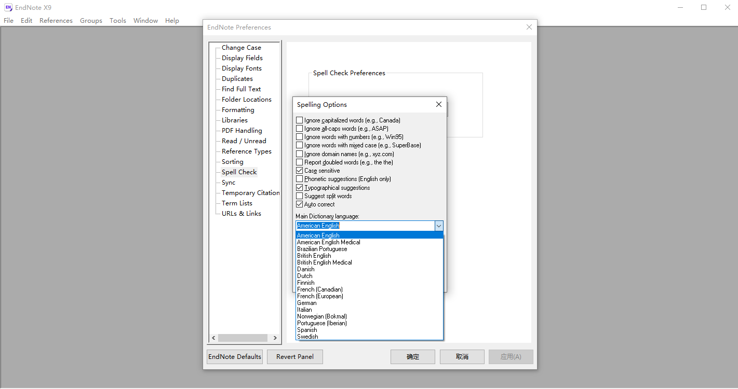Go to Term Lists preferences

click(x=237, y=203)
